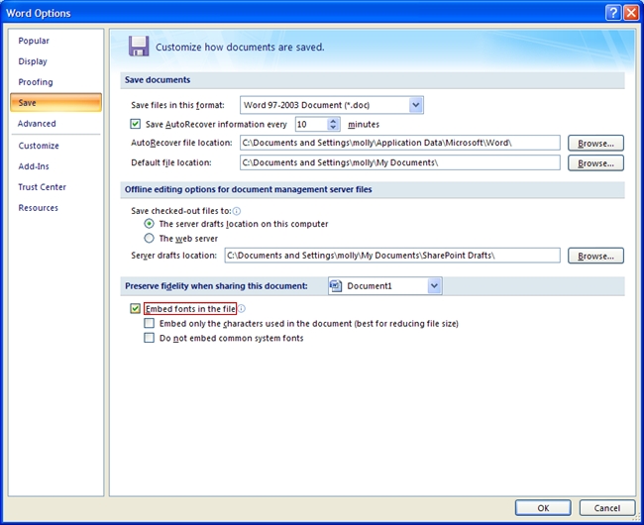The width and height of the screenshot is (644, 525).
Task: Open Save files in this format dropdown
Action: point(416,104)
